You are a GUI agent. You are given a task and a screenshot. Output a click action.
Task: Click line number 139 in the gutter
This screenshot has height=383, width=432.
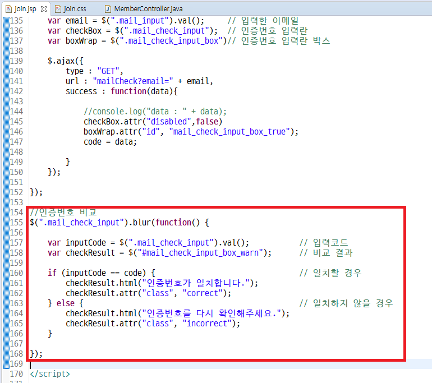[16, 61]
